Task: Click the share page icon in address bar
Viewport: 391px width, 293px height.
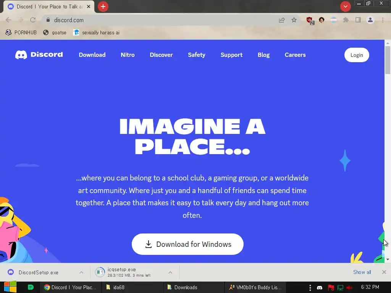Action: [282, 20]
